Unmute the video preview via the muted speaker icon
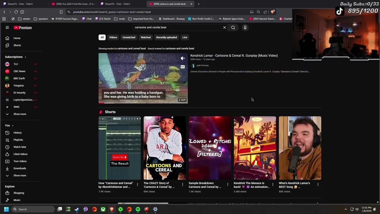Image resolution: width=380 pixels, height=214 pixels. [183, 58]
